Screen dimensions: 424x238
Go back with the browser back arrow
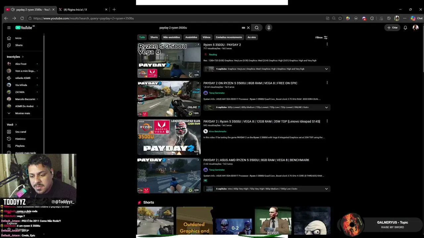[6, 19]
